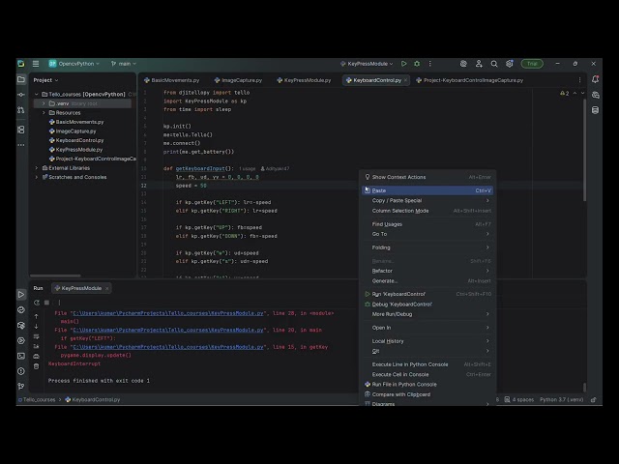
Task: Expand the OpencvPython project dropdown
Action: [x=74, y=64]
